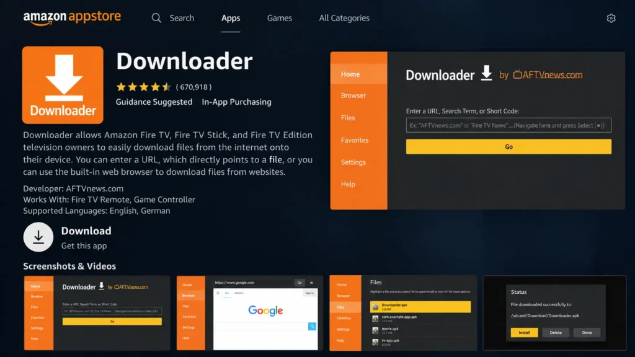The height and width of the screenshot is (357, 635).
Task: Select Settings in the preview sidebar
Action: click(x=353, y=162)
